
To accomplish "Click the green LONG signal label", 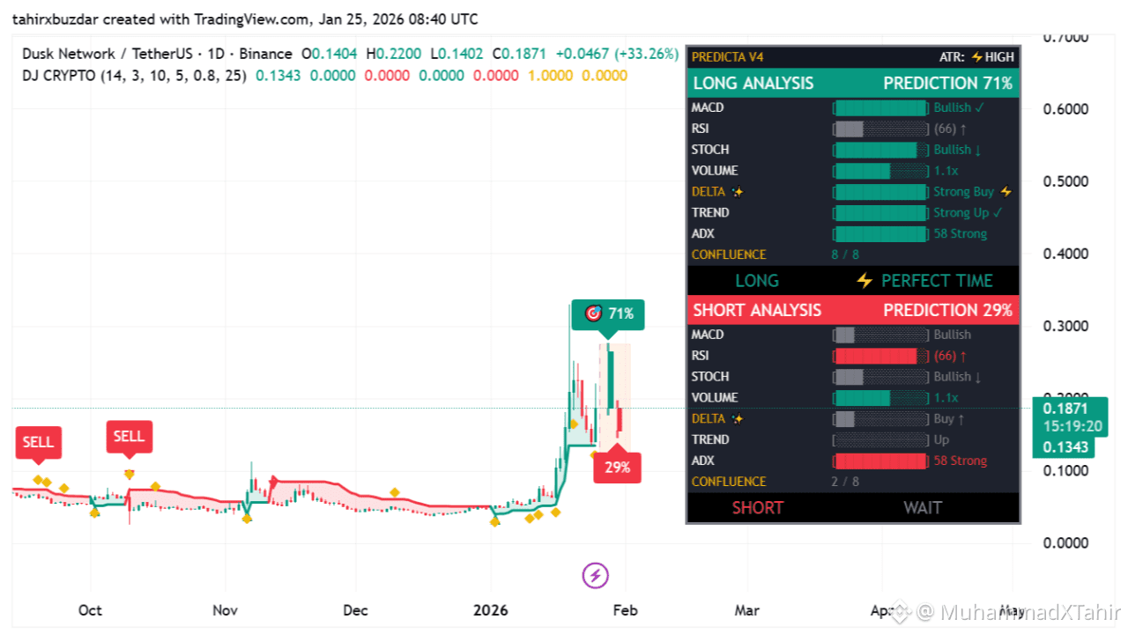I will point(757,281).
